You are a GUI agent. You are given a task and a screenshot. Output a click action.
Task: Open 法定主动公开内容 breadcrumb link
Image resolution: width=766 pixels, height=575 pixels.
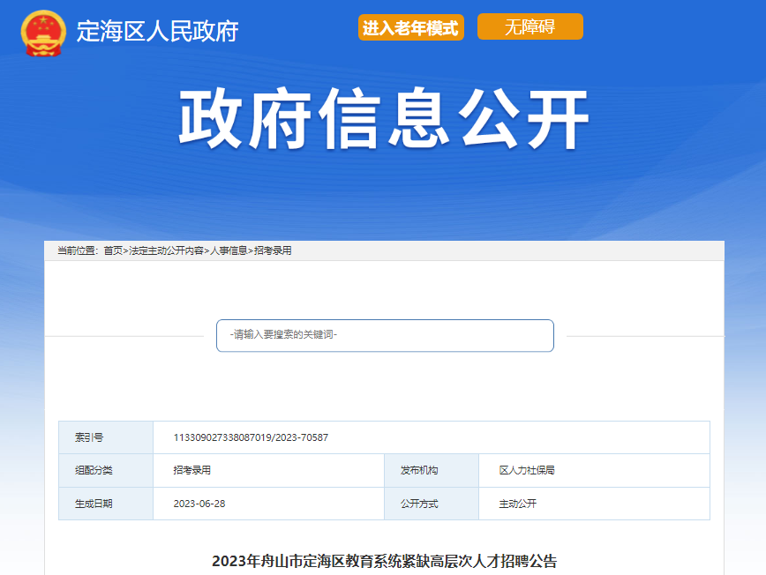pyautogui.click(x=167, y=251)
